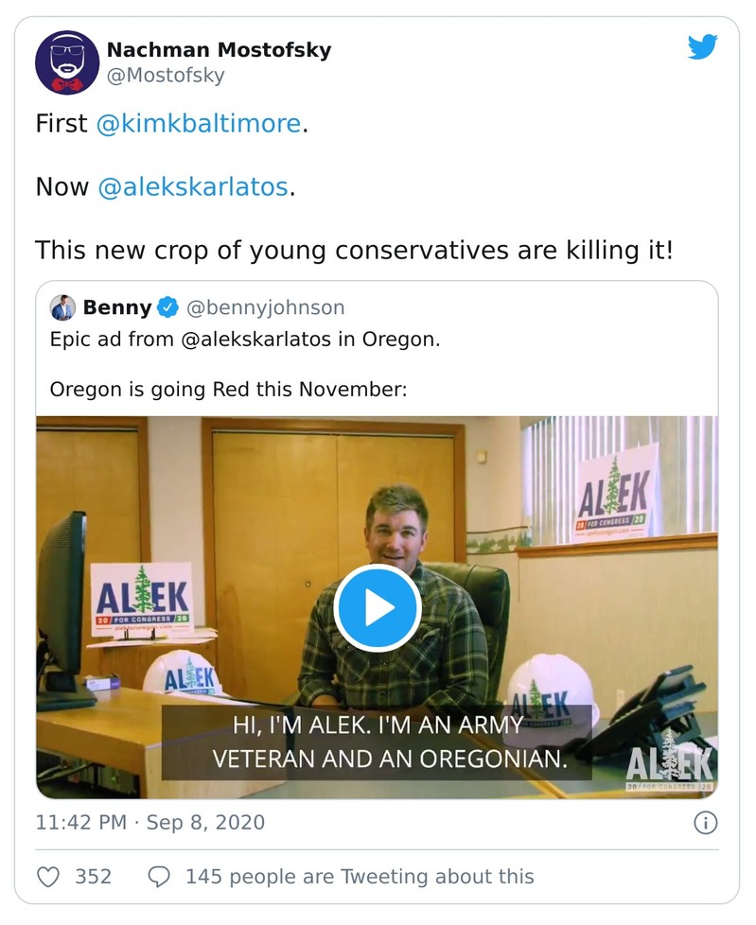Click Benny's small profile picture
756x925 pixels.
point(63,307)
